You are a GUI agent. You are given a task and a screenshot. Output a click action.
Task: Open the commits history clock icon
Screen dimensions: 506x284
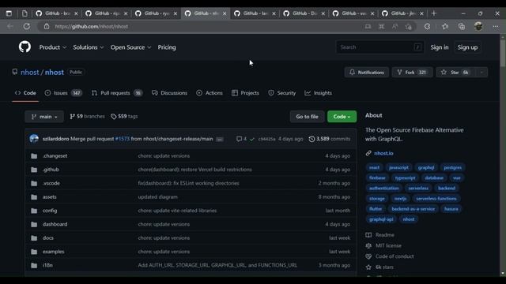point(312,139)
